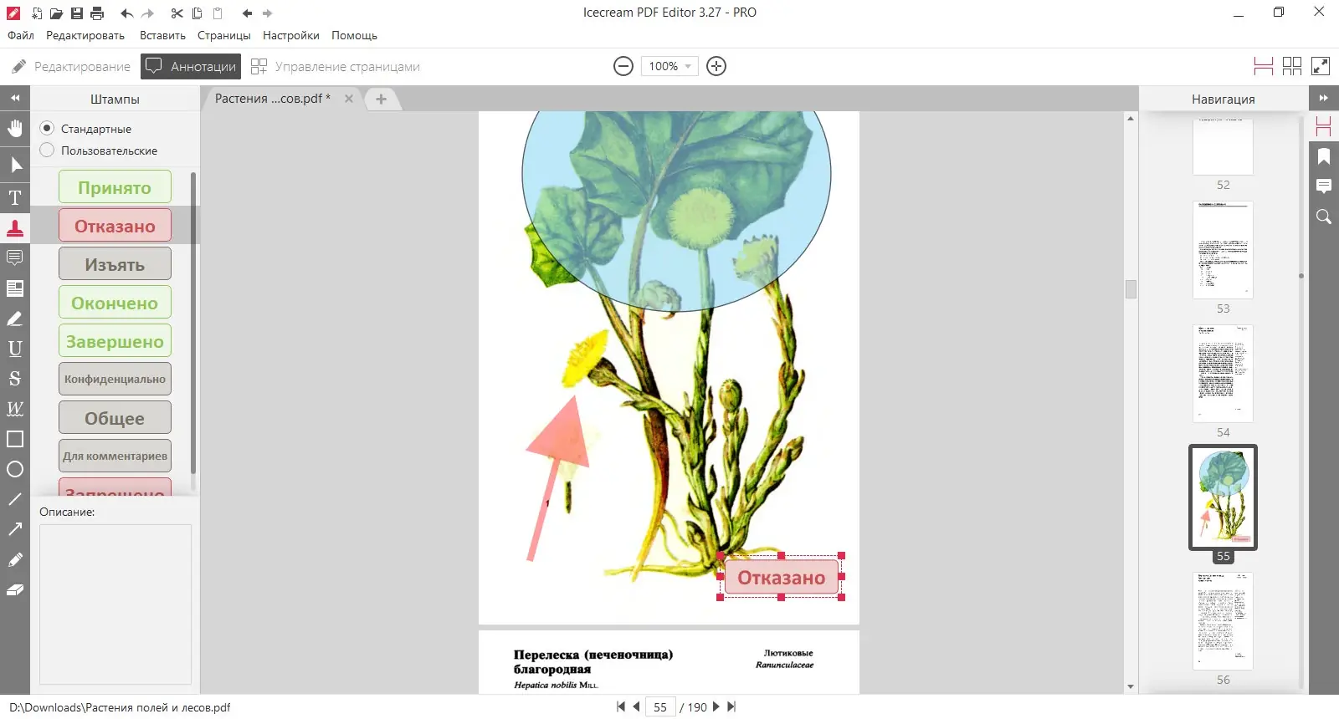Viewport: 1339px width, 719px height.
Task: Zoom in with the plus button
Action: click(x=716, y=66)
